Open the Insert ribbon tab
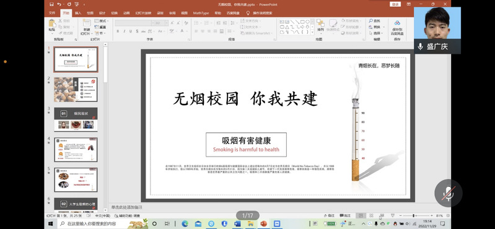Screen dimensions: 495x229 coord(77,13)
